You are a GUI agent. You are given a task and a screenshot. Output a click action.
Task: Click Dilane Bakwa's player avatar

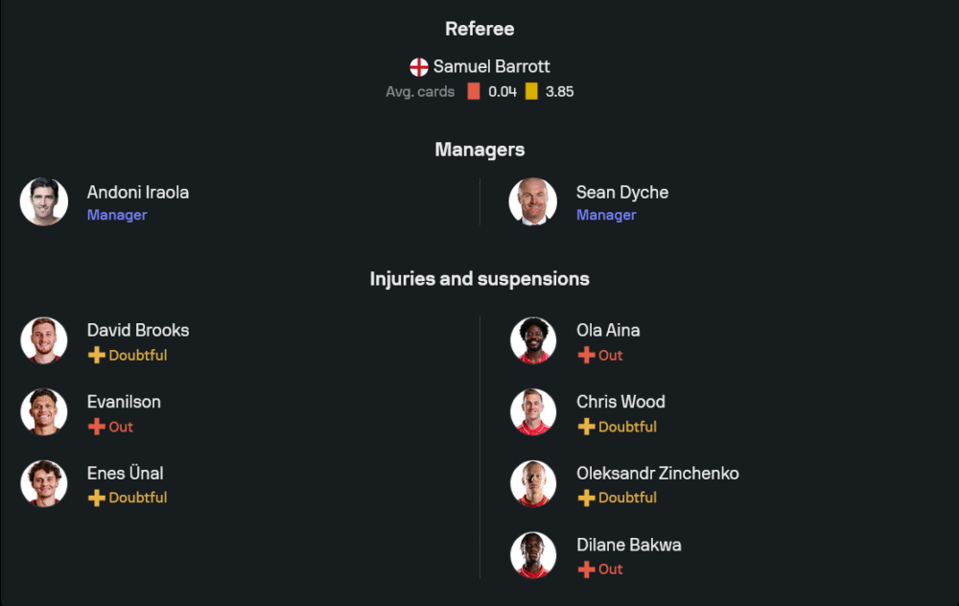(533, 555)
